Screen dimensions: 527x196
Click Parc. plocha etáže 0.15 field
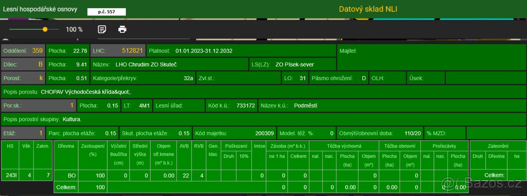coord(83,133)
